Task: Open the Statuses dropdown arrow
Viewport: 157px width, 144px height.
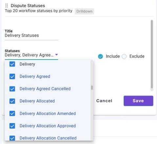Action: tap(56, 55)
